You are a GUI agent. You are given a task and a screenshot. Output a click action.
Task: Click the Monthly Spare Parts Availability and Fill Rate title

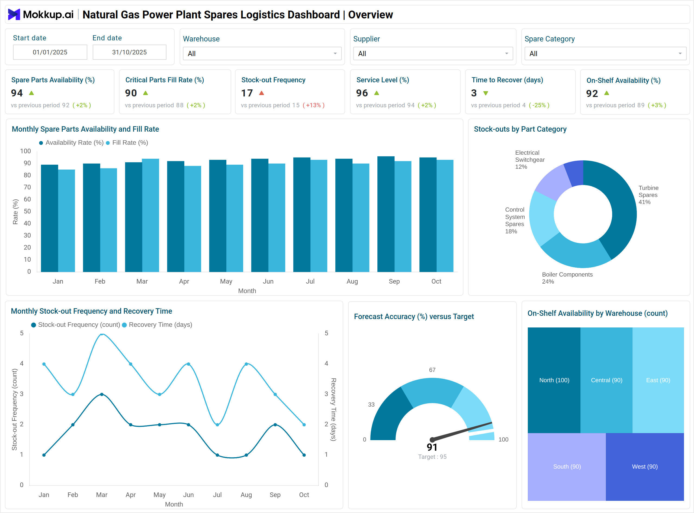coord(85,129)
